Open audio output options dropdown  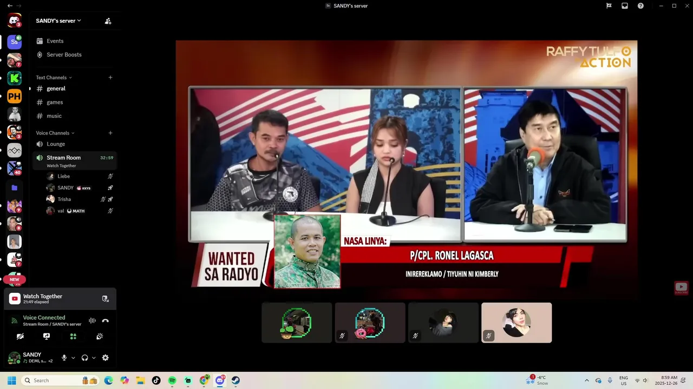tap(94, 358)
